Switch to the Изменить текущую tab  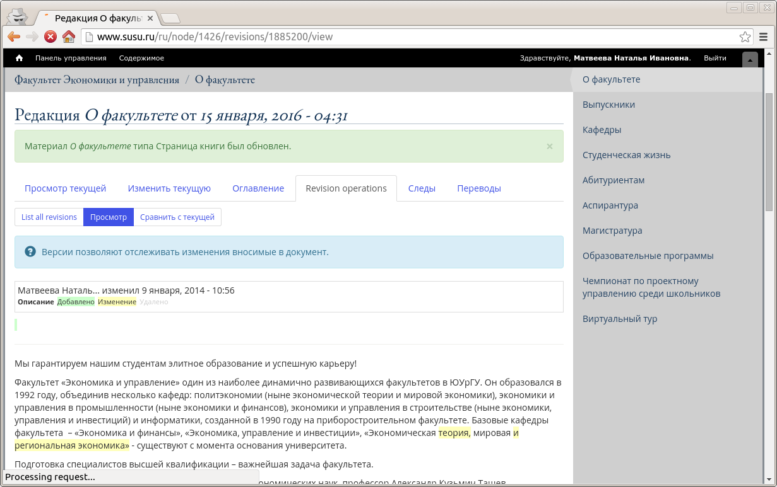click(x=169, y=188)
